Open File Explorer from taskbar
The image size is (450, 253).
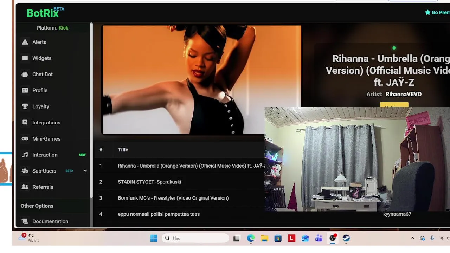(264, 238)
